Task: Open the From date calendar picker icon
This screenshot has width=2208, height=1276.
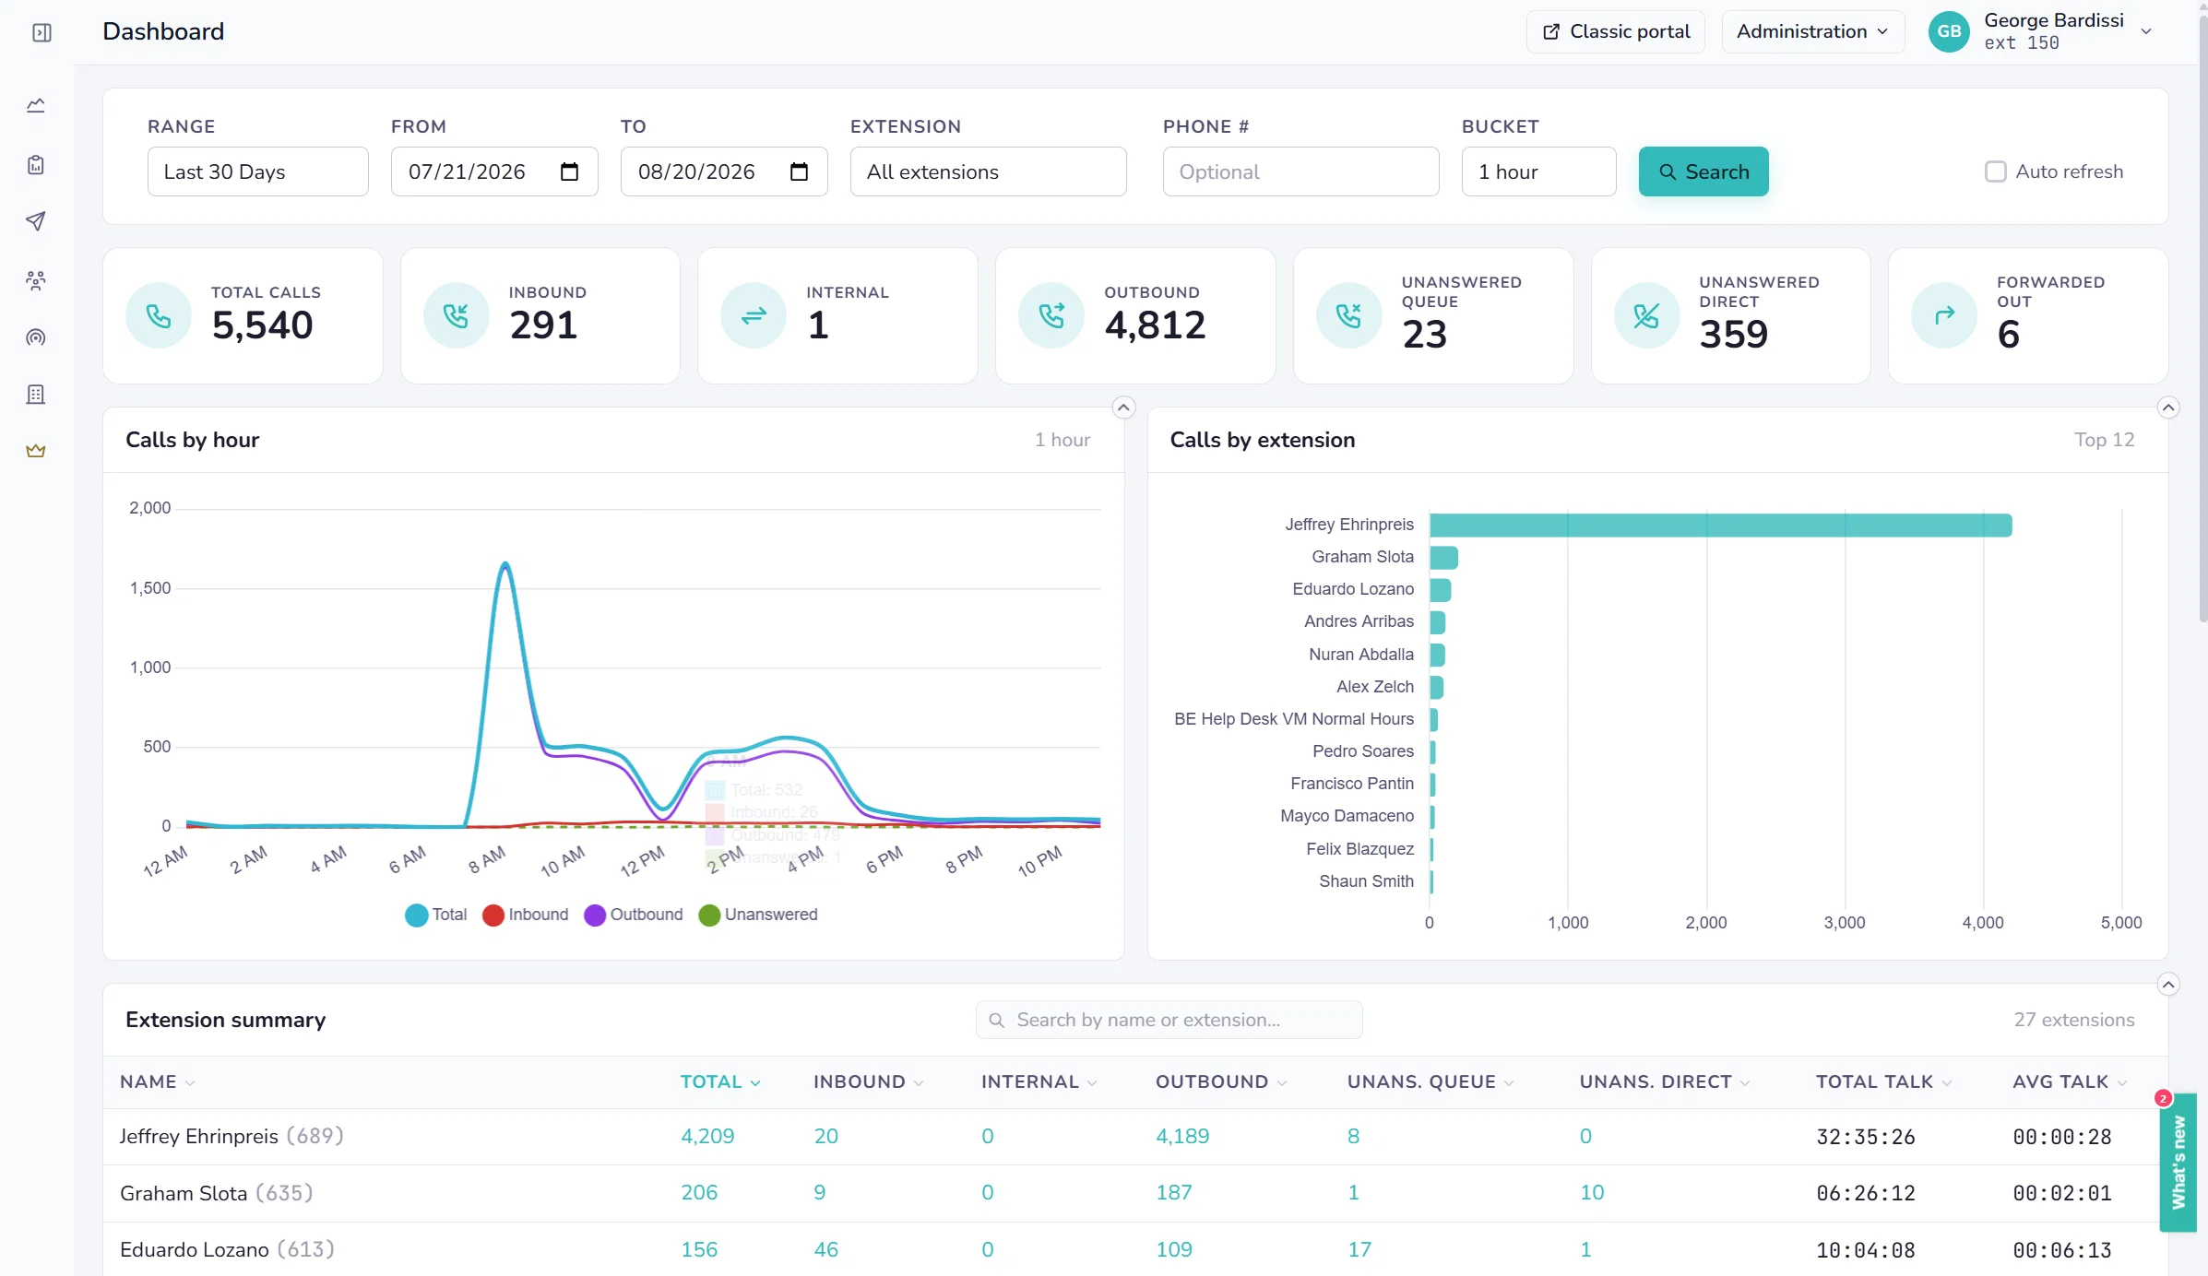Action: point(569,171)
